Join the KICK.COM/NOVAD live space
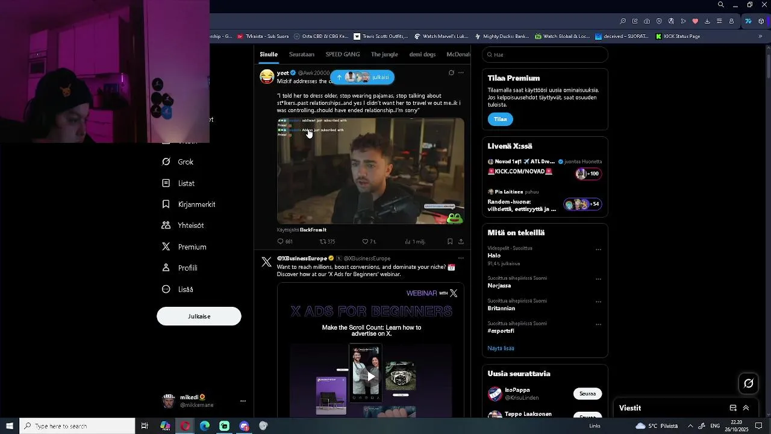Viewport: 771px width, 434px height. tap(545, 169)
